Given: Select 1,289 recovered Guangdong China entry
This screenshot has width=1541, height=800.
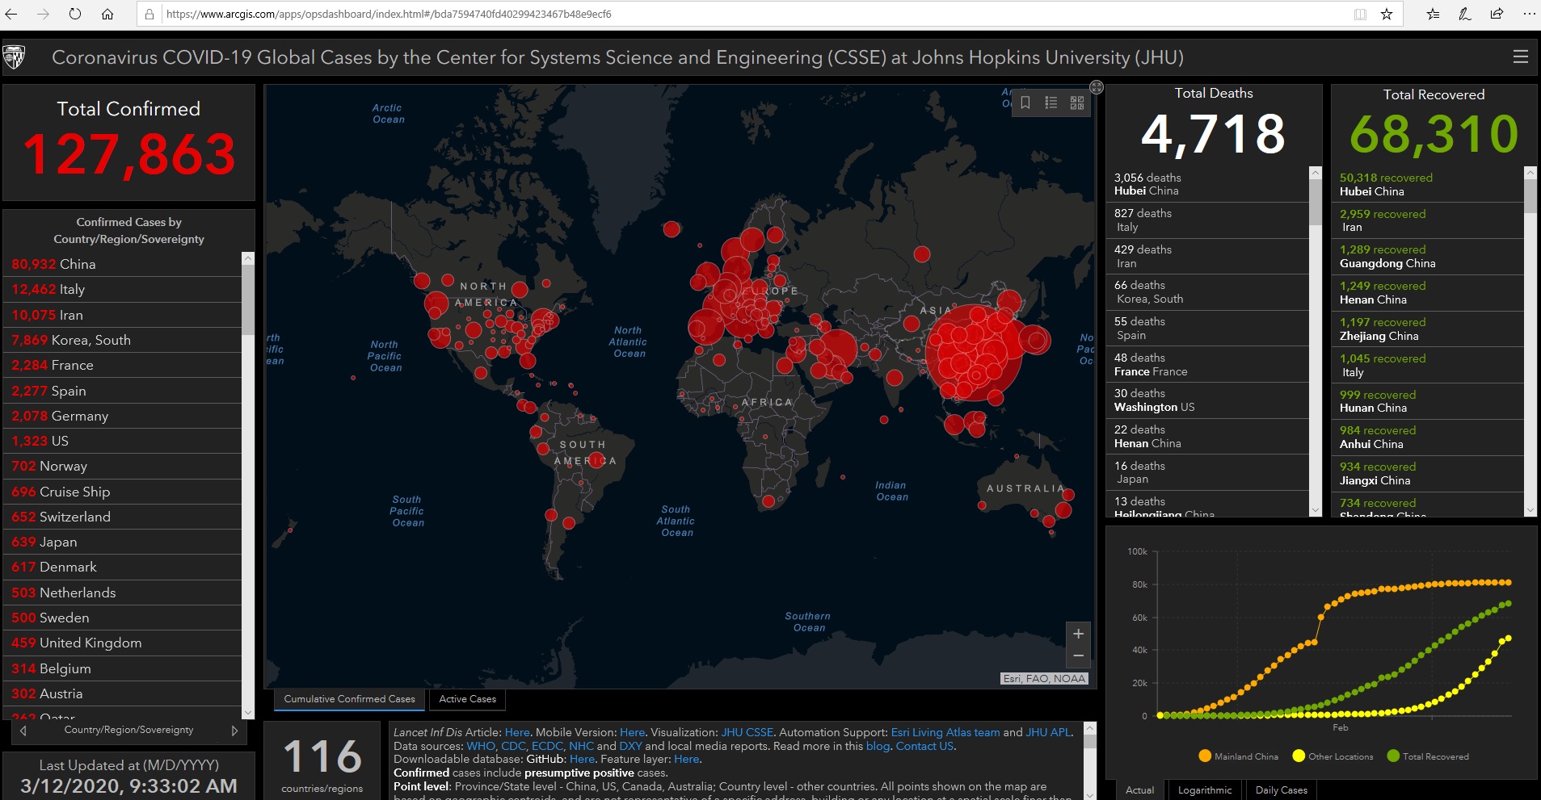Looking at the screenshot, I should [x=1428, y=257].
